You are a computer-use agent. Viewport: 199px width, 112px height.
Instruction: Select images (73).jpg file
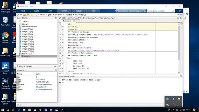(x=28, y=41)
